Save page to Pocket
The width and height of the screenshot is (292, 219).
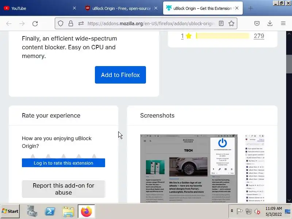coord(257,23)
